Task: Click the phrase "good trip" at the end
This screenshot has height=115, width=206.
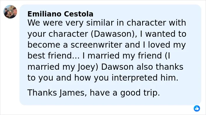Action: [x=140, y=93]
